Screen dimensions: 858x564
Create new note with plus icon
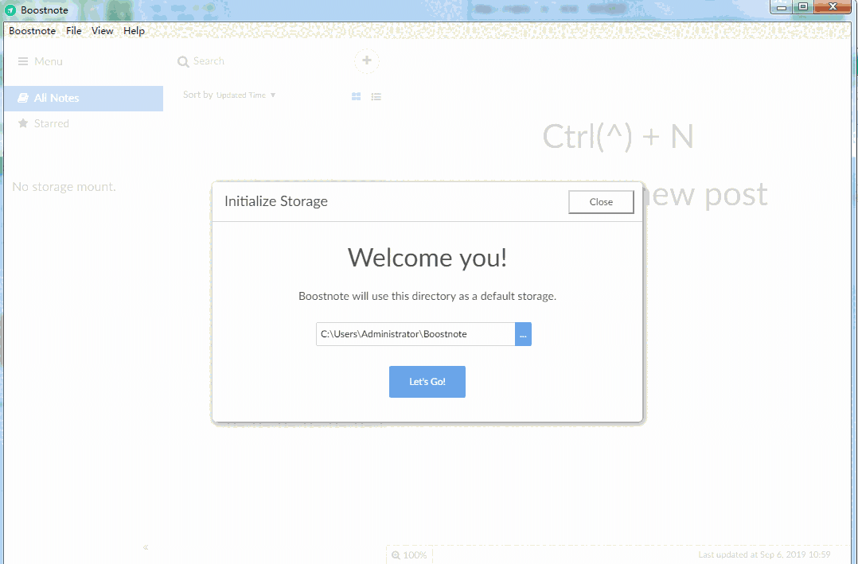tap(367, 60)
